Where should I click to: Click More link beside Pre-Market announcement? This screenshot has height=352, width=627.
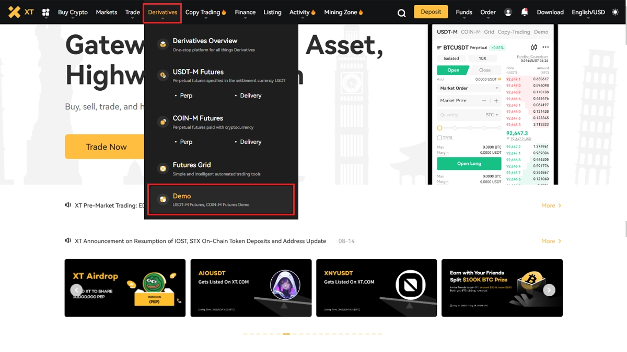pyautogui.click(x=551, y=205)
